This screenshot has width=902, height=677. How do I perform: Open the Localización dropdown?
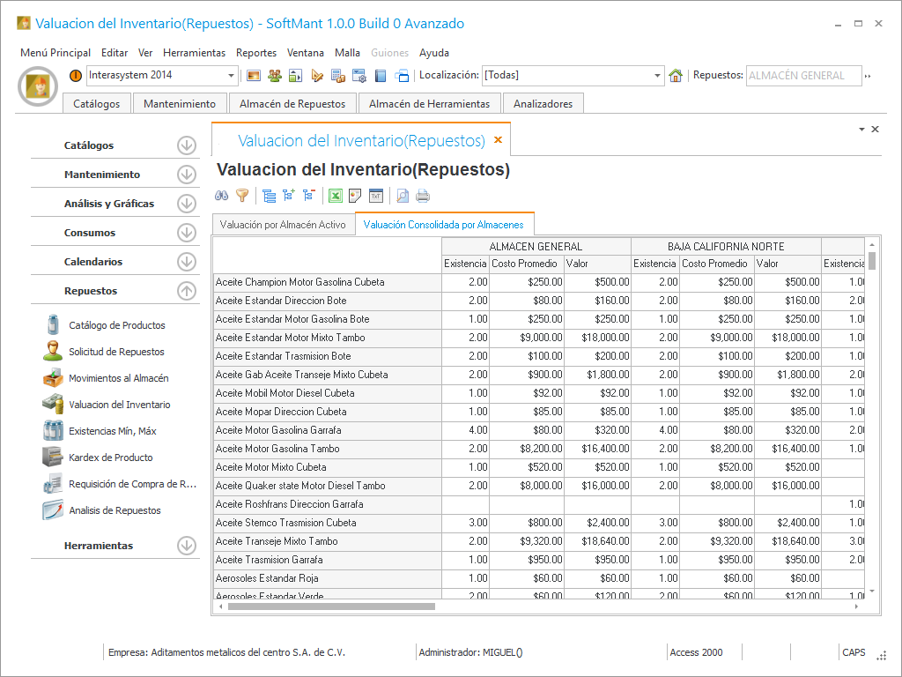[657, 76]
